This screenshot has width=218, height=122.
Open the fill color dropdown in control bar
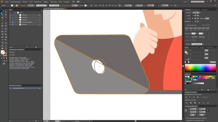coord(14,5)
